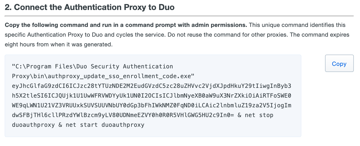The width and height of the screenshot is (360, 146).
Task: Click the token line starting with 'dwSFBjTHl6cllPRzdYWlBzcm9y'
Action: tap(123, 115)
